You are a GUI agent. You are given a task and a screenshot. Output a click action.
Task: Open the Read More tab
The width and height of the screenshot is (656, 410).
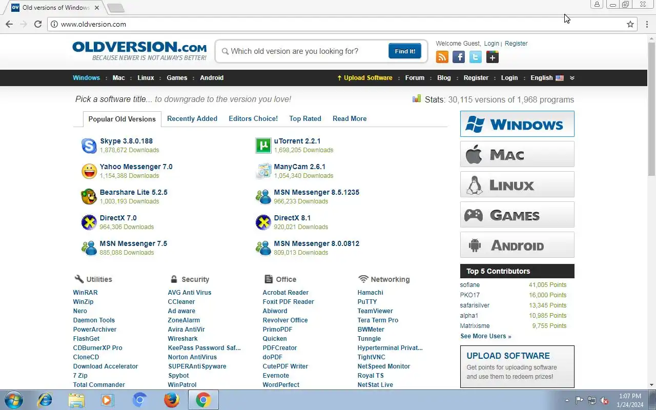350,118
